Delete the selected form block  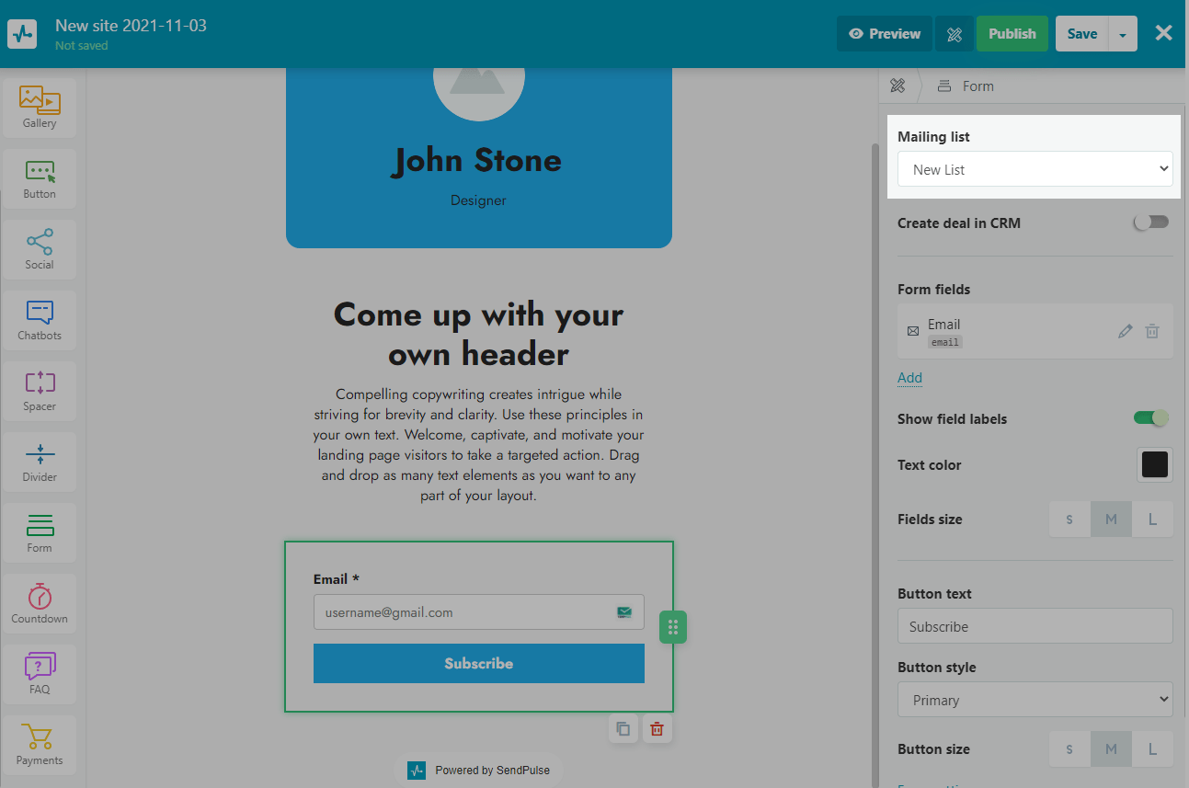point(657,729)
